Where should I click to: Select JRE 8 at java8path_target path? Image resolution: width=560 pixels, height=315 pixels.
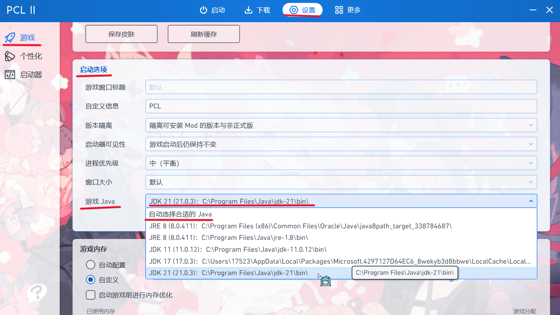[341, 226]
